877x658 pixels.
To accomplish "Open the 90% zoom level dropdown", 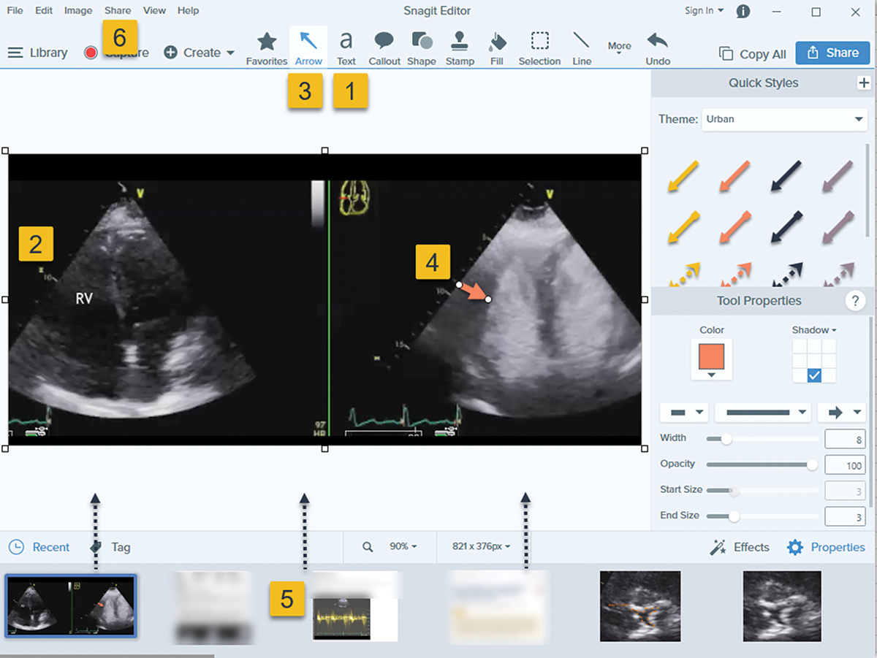I will point(403,547).
